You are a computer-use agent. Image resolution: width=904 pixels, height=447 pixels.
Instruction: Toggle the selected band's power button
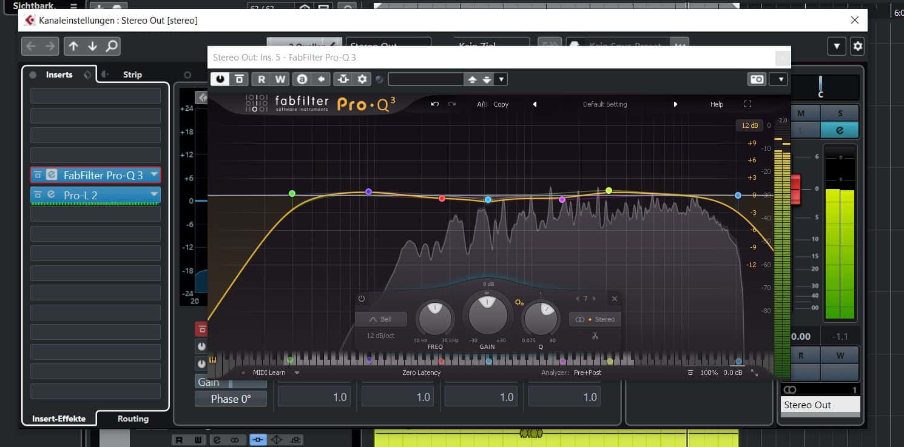click(x=362, y=299)
